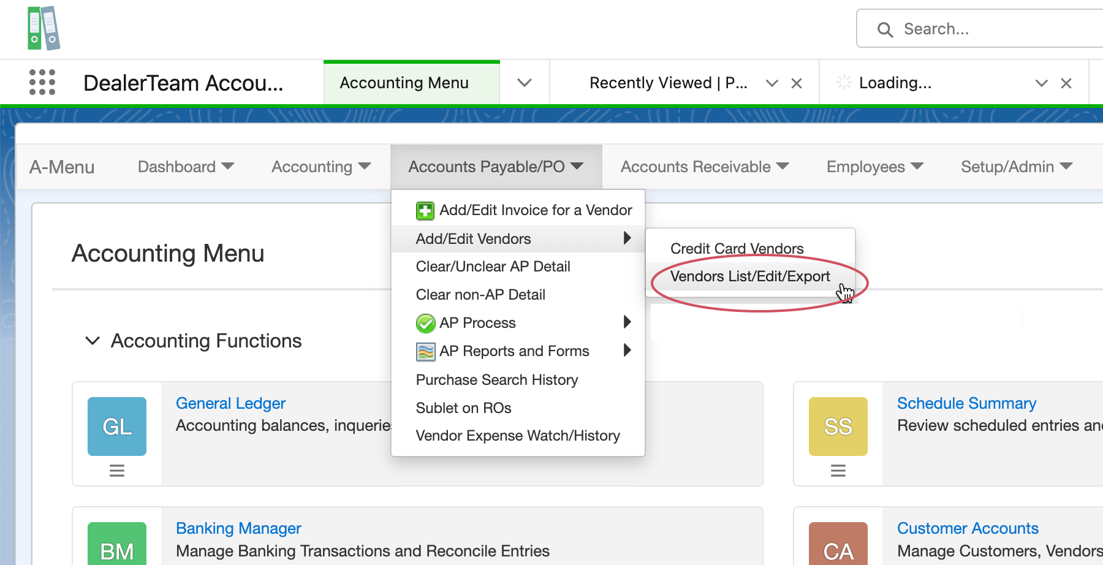Close the Loading tab
1103x565 pixels.
point(1066,83)
